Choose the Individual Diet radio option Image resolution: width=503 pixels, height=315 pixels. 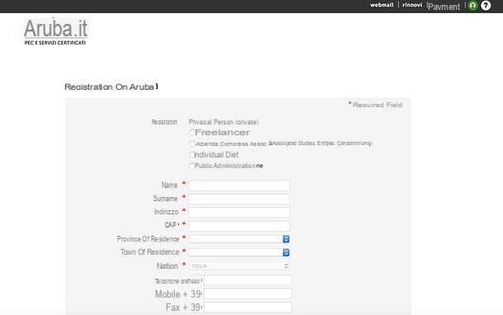click(192, 154)
